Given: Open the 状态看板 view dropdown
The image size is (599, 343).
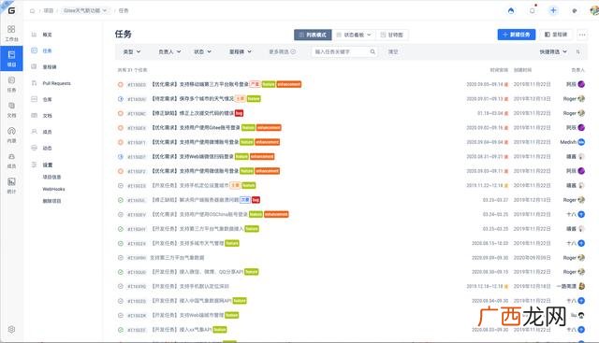Looking at the screenshot, I should point(354,35).
